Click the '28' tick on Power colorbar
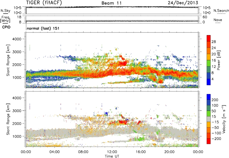The height and width of the screenshot is (158, 229). 214,42
